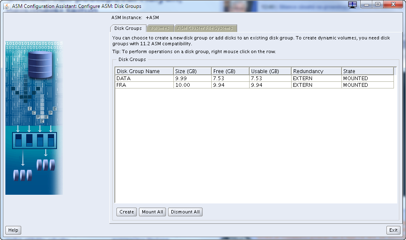Click the +ASM instance name
Viewport: 406px width, 240px height.
(x=152, y=17)
